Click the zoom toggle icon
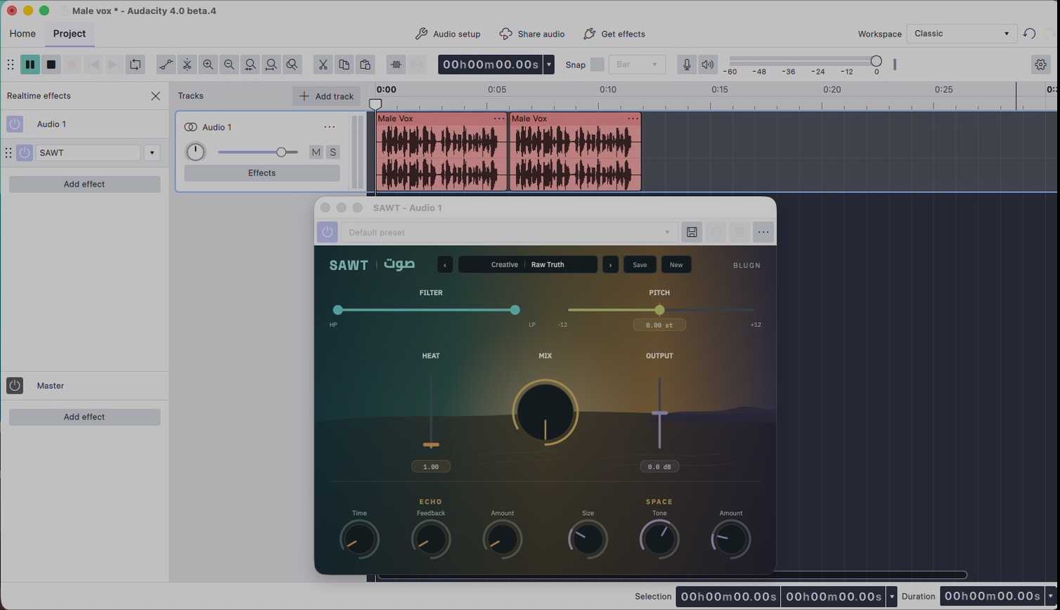 coord(292,65)
